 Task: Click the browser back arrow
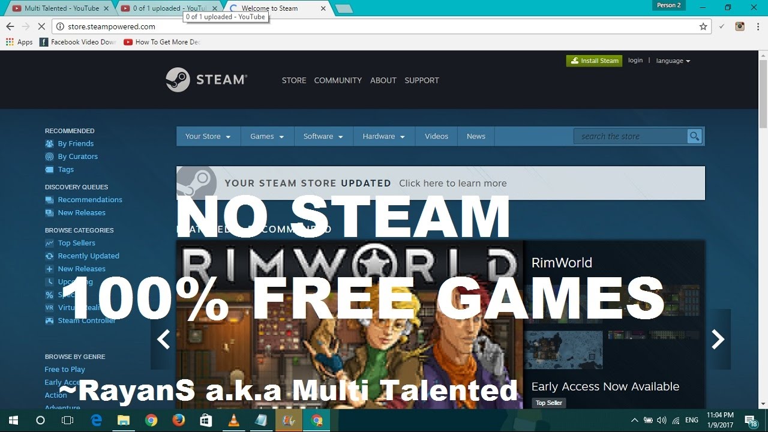pos(10,26)
